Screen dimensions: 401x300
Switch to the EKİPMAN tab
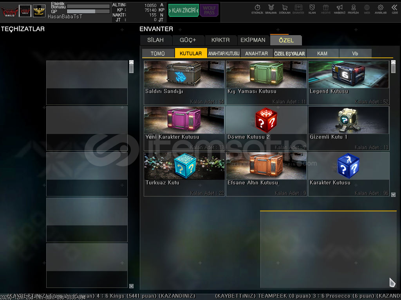click(x=253, y=40)
